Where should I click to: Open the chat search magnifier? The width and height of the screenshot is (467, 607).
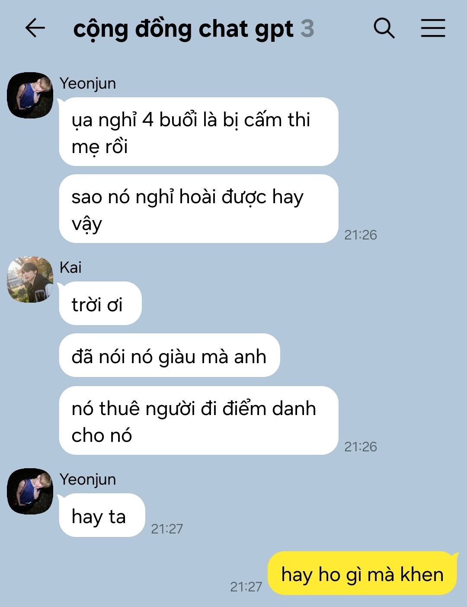tap(384, 29)
